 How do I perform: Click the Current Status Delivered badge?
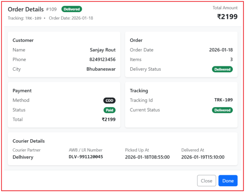click(x=222, y=110)
